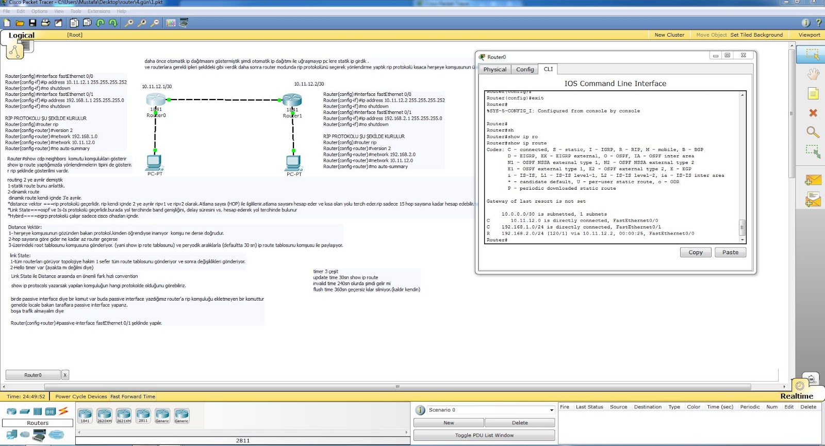Image resolution: width=825 pixels, height=446 pixels.
Task: Open the Activity Wizard toolbar icon
Action: [58, 23]
